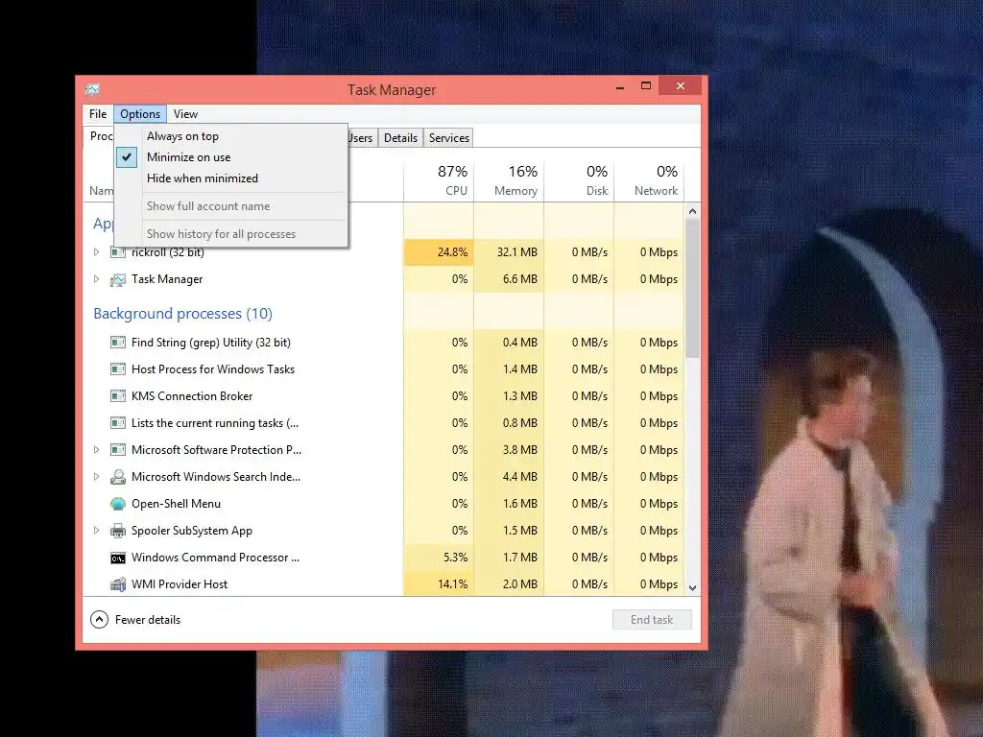Close the Options menu header
Screen dimensions: 983x737
140,114
